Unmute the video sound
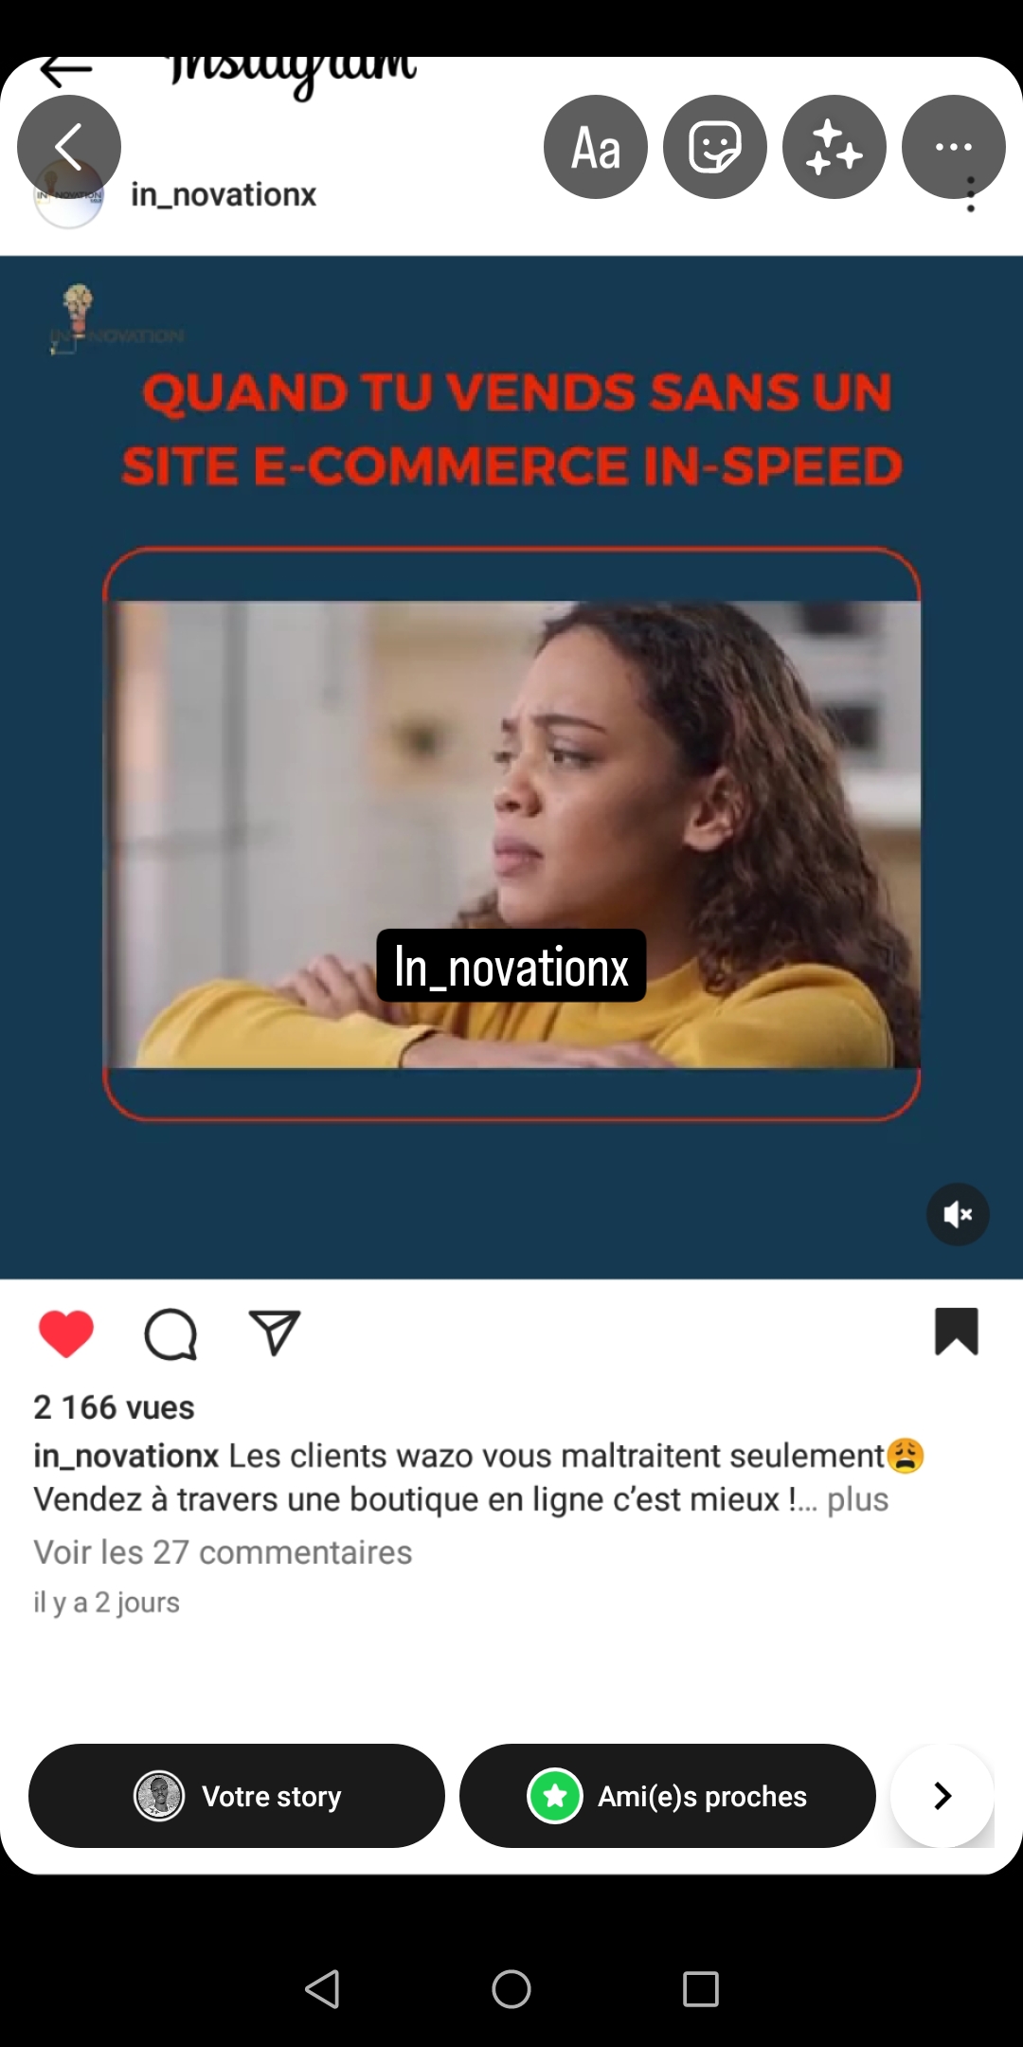 coord(958,1214)
